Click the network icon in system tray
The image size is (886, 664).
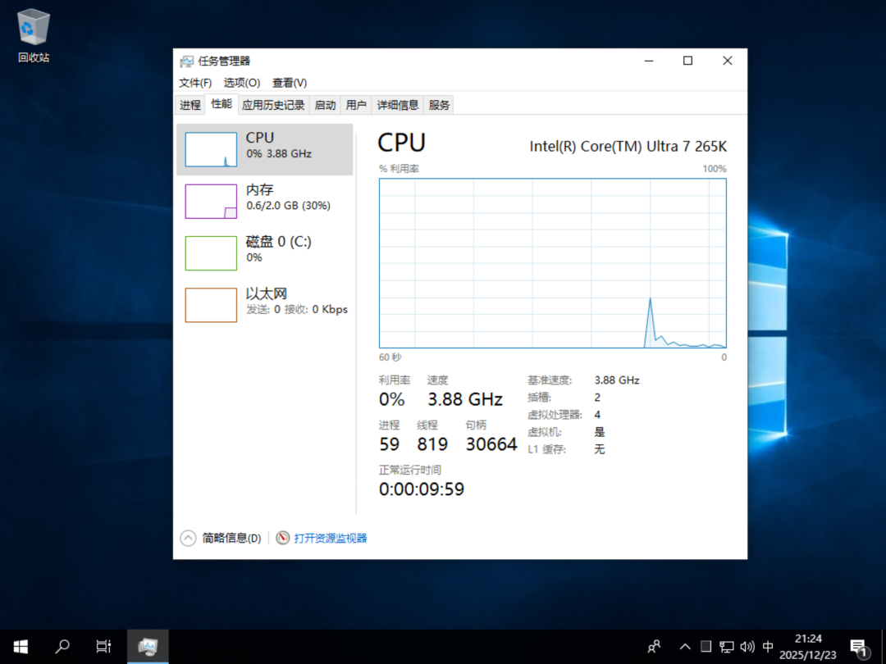pyautogui.click(x=727, y=647)
